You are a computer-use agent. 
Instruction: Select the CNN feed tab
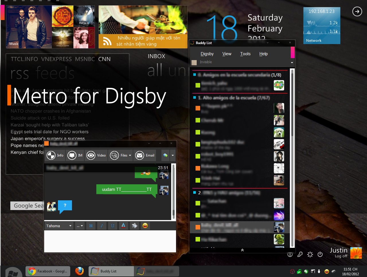coord(104,59)
